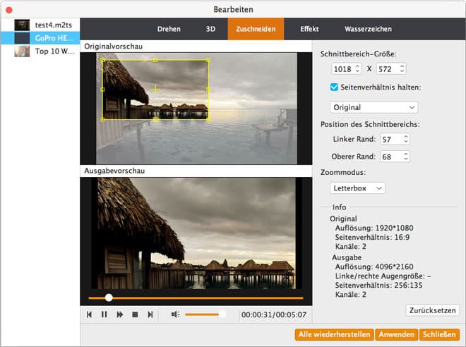Screen dimensions: 466x347
Task: Click the Zurücksetzen button
Action: [433, 310]
